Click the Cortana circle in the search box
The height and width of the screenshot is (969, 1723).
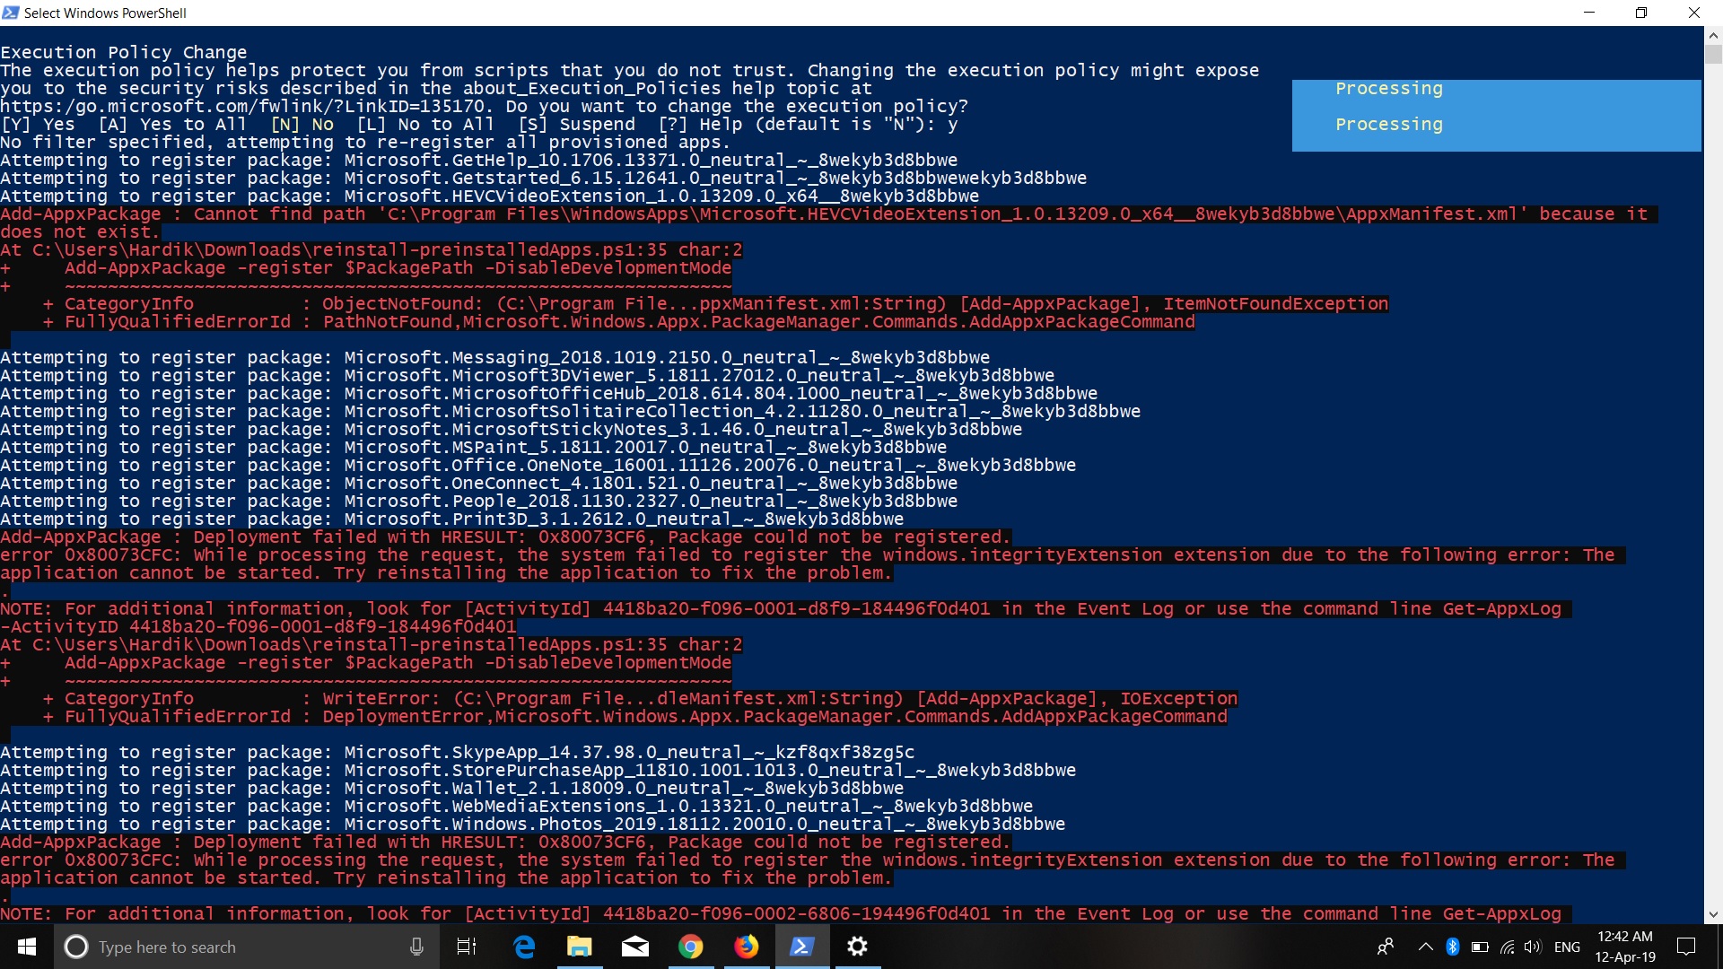pyautogui.click(x=77, y=947)
